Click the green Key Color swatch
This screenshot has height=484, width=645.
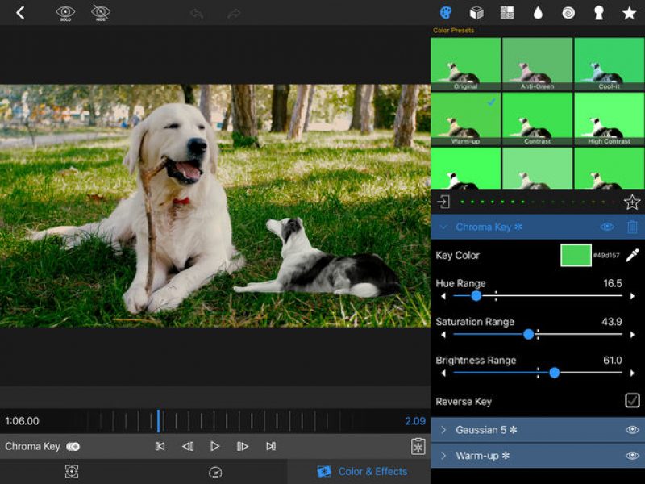click(577, 255)
